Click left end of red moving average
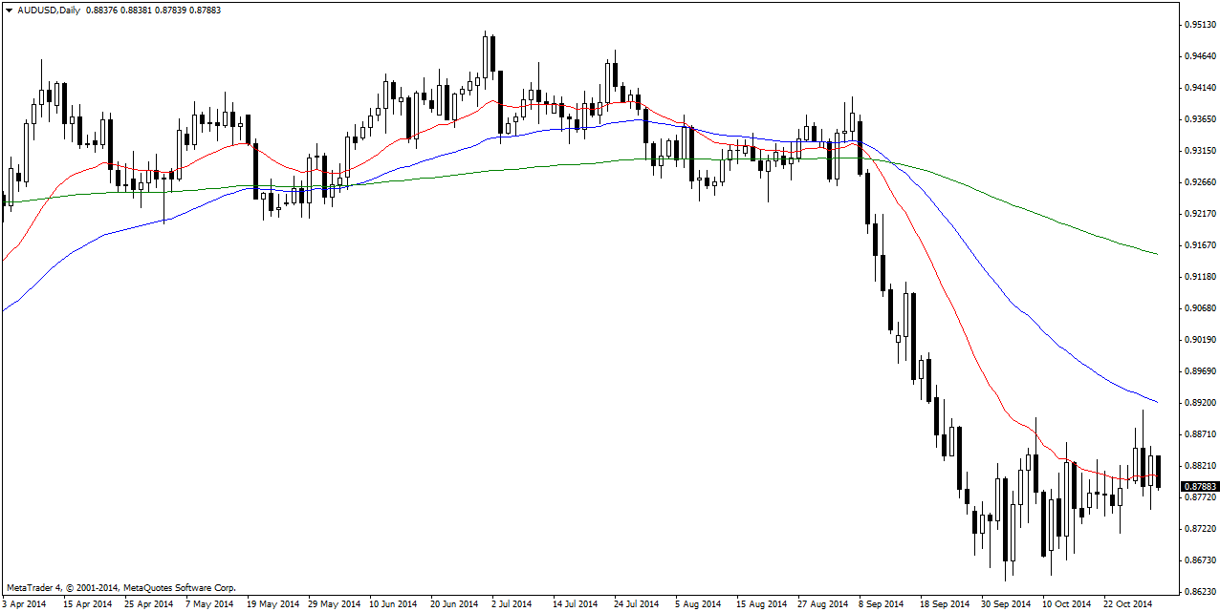The width and height of the screenshot is (1220, 612). coord(5,258)
